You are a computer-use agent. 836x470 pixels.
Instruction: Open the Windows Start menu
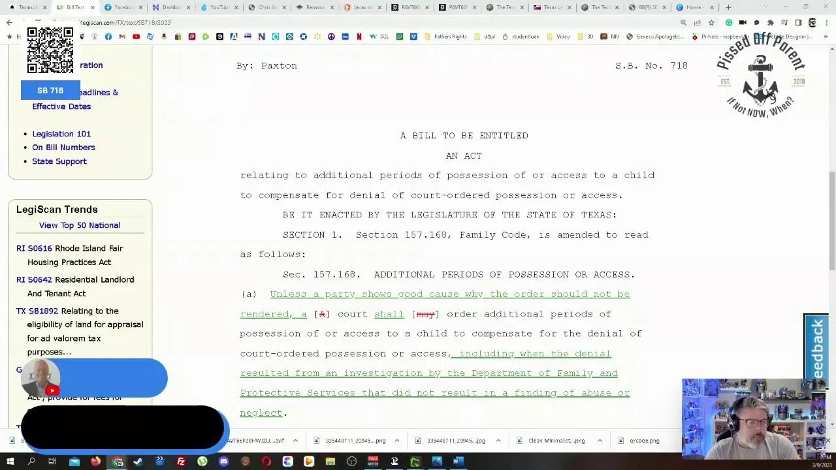pos(10,462)
